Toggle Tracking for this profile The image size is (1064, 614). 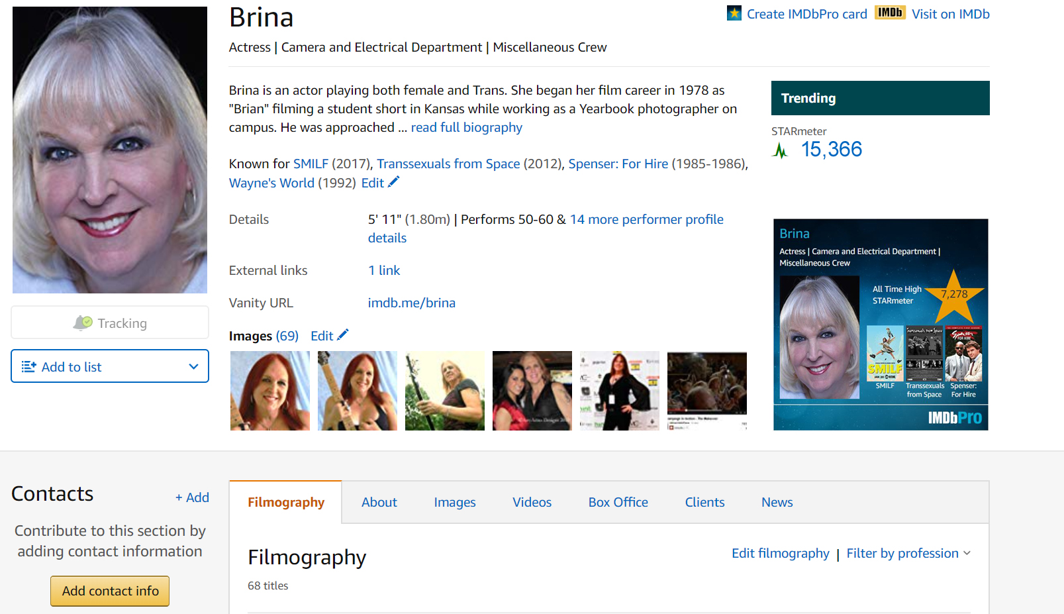(110, 323)
